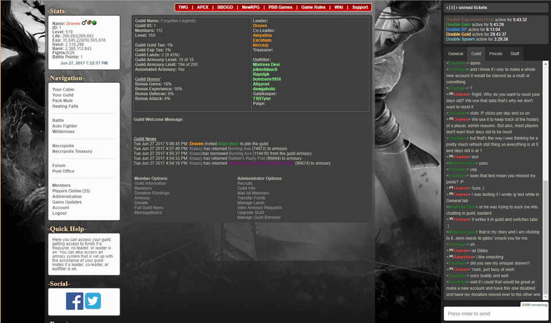Screen dimensions: 551x323
Task: Click the male gender icon beside Draven
Action: pyautogui.click(x=84, y=23)
